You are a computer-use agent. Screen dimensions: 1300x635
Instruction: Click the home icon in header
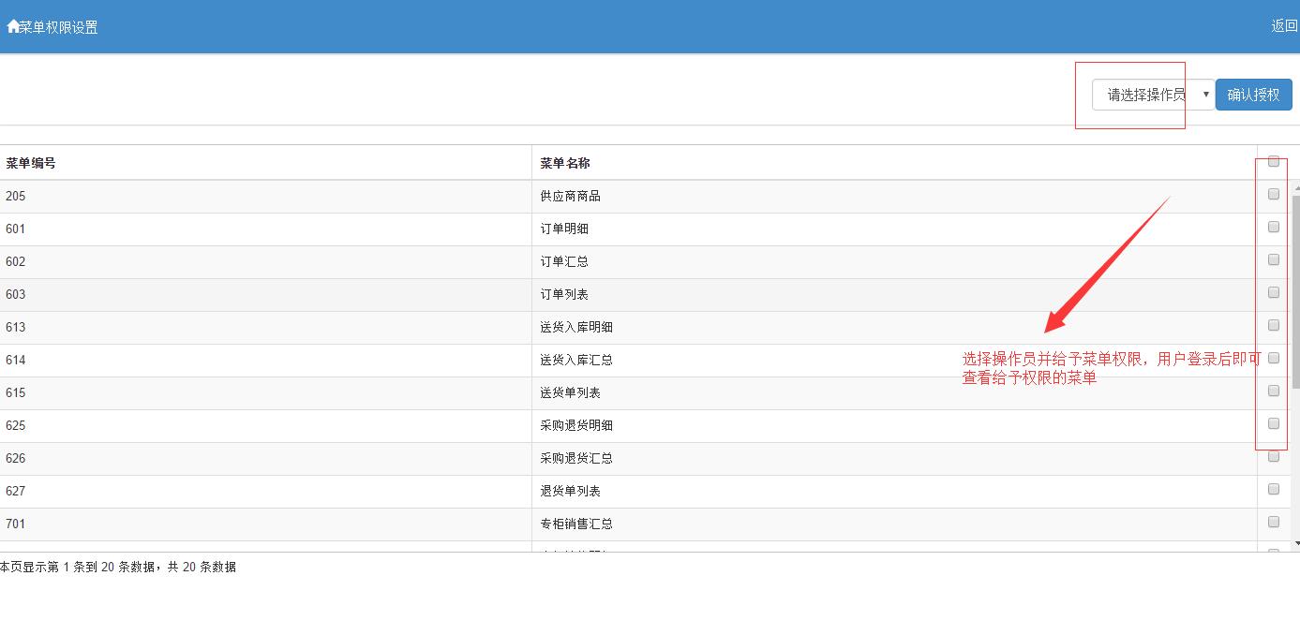point(12,27)
